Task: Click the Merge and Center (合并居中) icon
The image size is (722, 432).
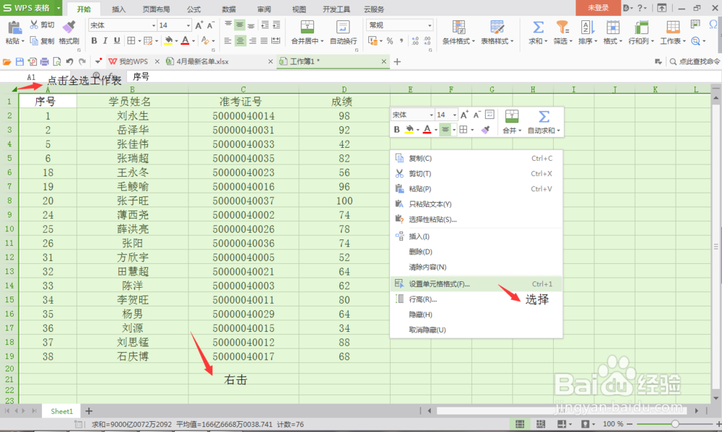Action: pos(307,27)
